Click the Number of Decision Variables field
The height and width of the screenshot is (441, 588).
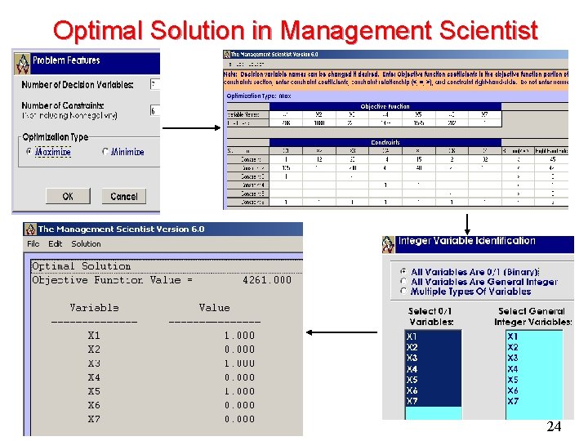tap(155, 84)
